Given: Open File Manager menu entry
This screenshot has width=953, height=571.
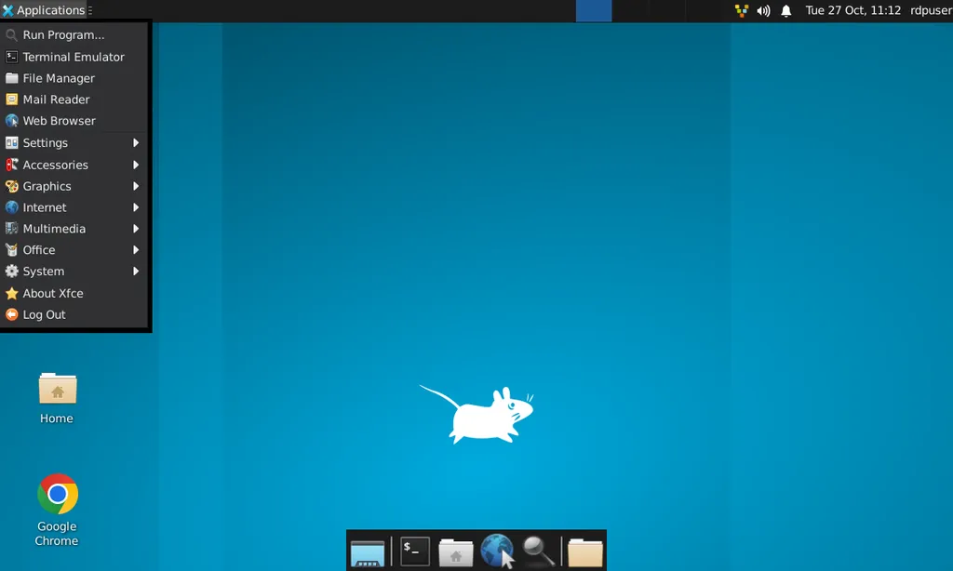Looking at the screenshot, I should point(74,78).
